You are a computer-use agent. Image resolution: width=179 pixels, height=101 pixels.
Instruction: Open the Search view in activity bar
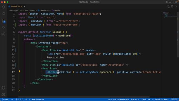click(x=3, y=14)
